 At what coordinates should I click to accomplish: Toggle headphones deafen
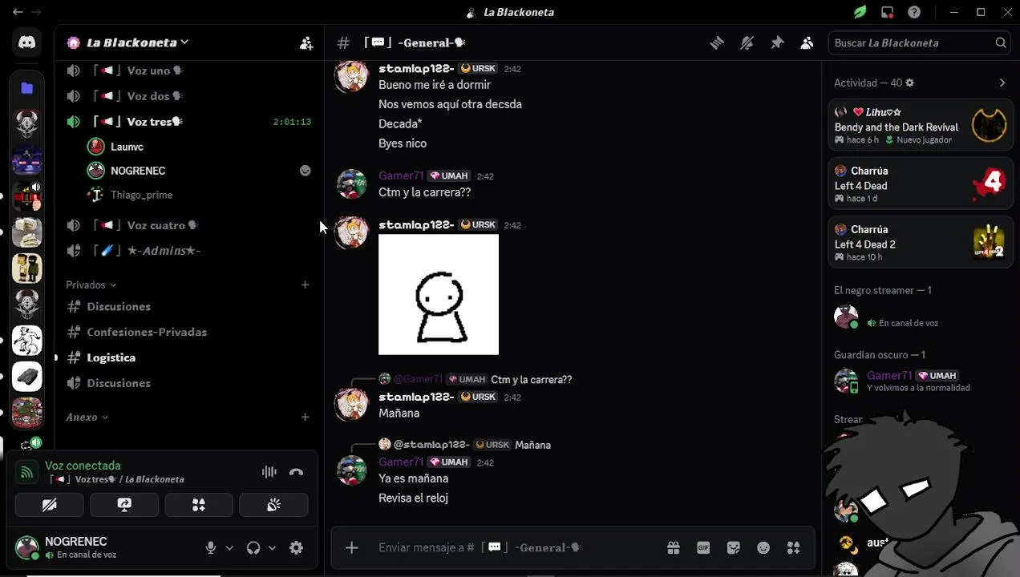[x=253, y=547]
